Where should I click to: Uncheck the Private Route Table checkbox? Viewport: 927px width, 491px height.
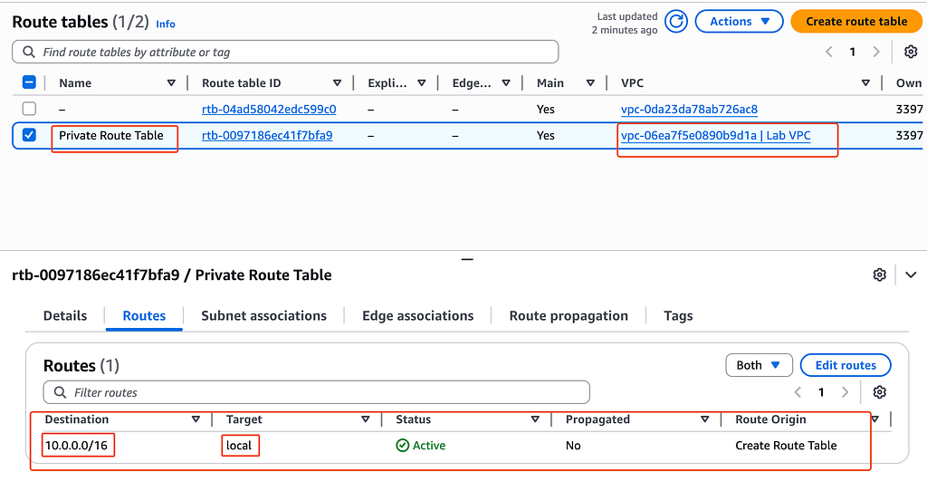[29, 136]
